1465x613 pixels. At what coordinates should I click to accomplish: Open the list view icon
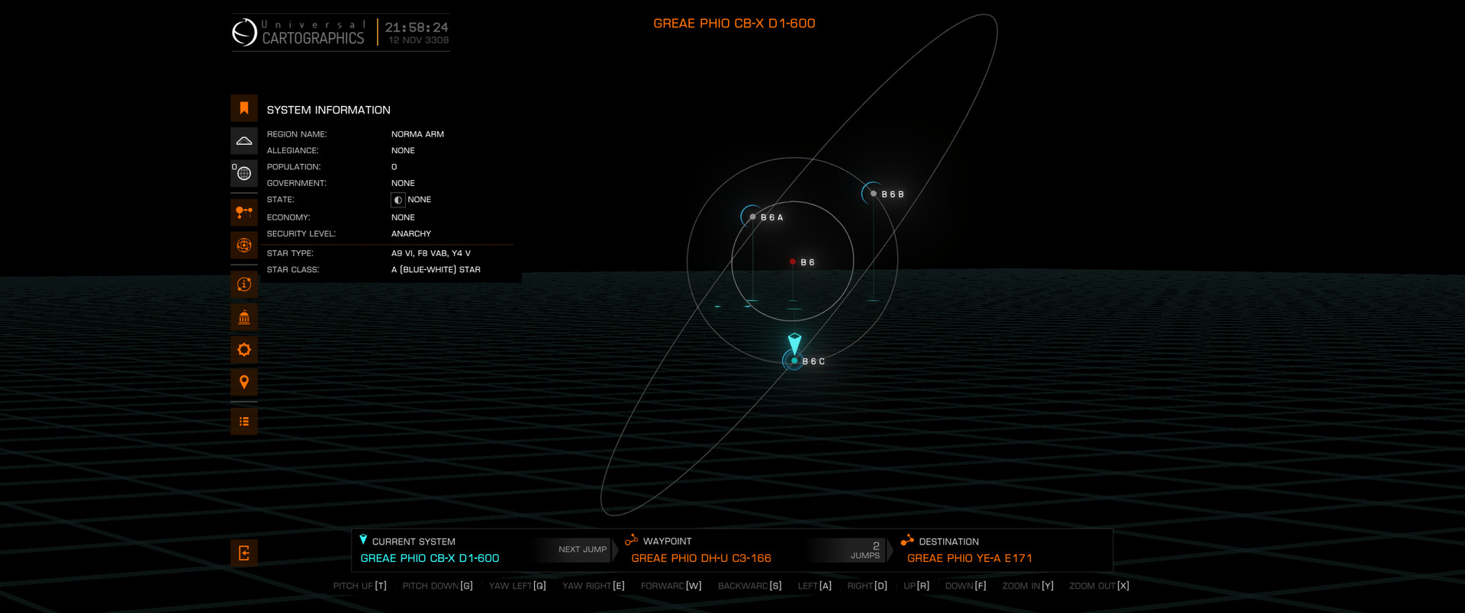coord(244,422)
